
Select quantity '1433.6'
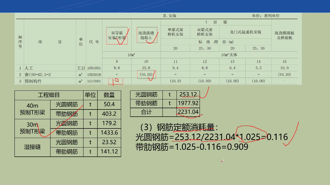point(109,133)
